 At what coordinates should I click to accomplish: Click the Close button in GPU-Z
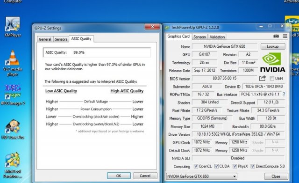coord(276,176)
